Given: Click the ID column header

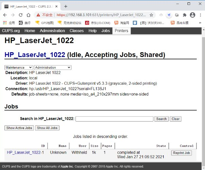Looking at the screenshot, I should (x=43, y=146).
